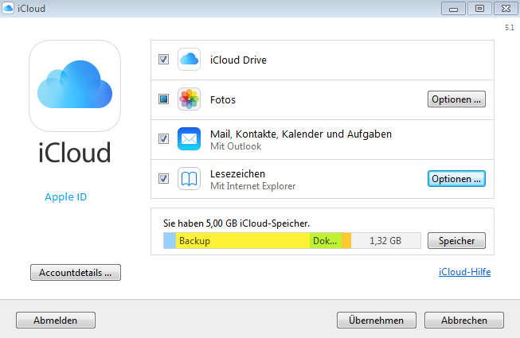The width and height of the screenshot is (520, 338).
Task: Click the Apple ID text
Action: [x=65, y=197]
